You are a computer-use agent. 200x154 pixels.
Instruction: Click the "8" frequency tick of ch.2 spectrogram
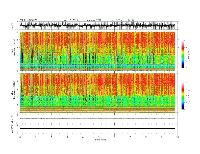pyautogui.click(x=18, y=81)
